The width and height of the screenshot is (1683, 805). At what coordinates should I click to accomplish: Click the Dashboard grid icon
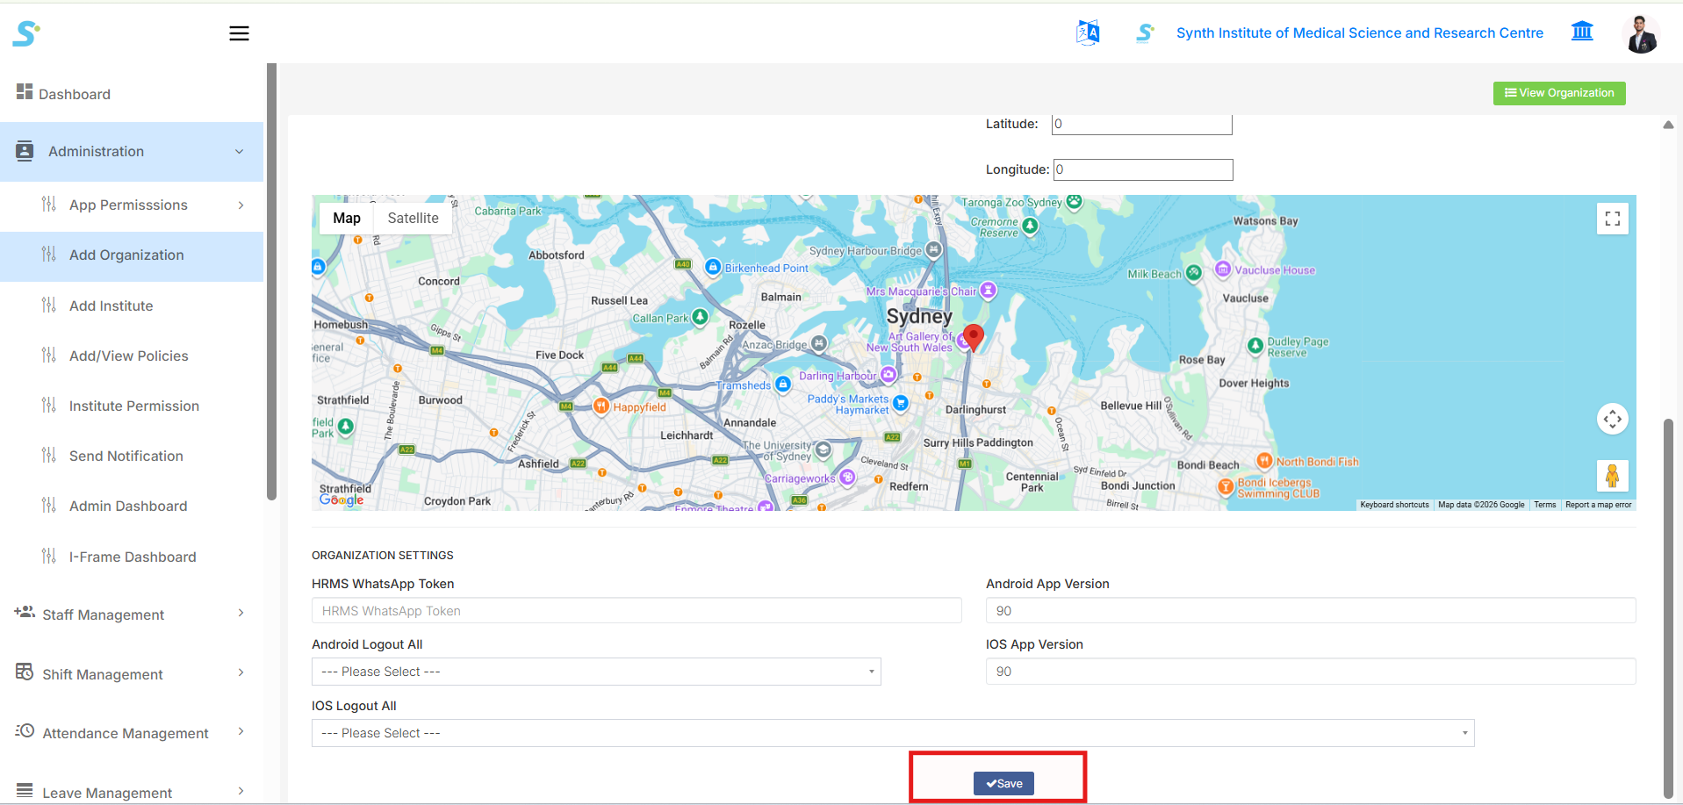tap(25, 91)
